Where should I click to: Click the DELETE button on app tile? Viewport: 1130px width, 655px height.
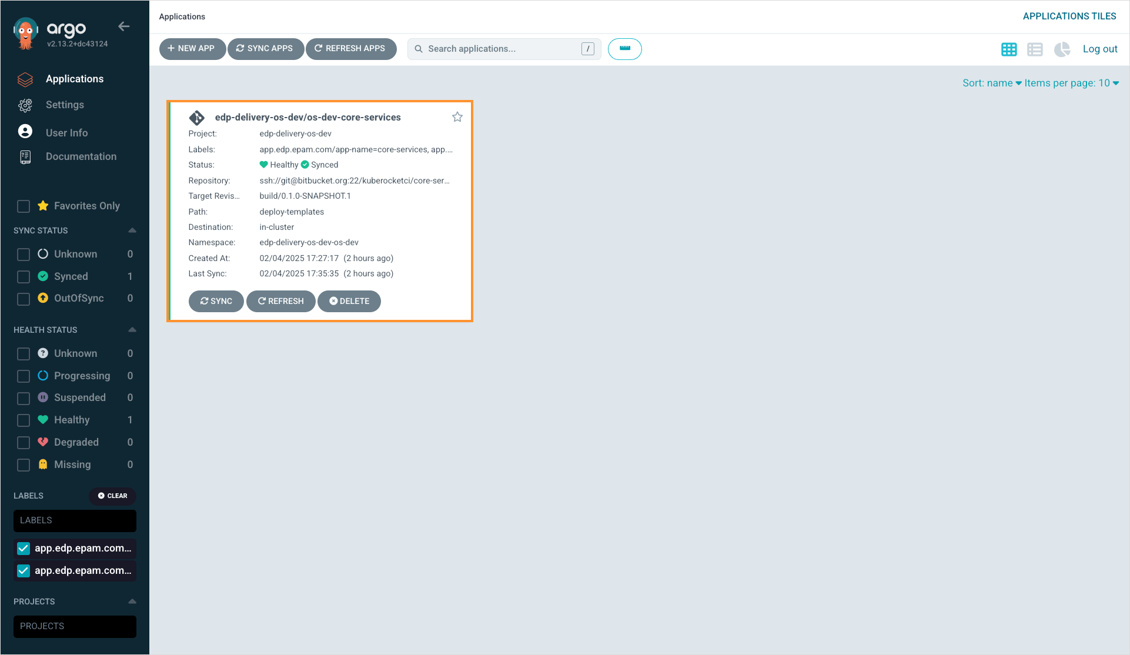coord(349,301)
